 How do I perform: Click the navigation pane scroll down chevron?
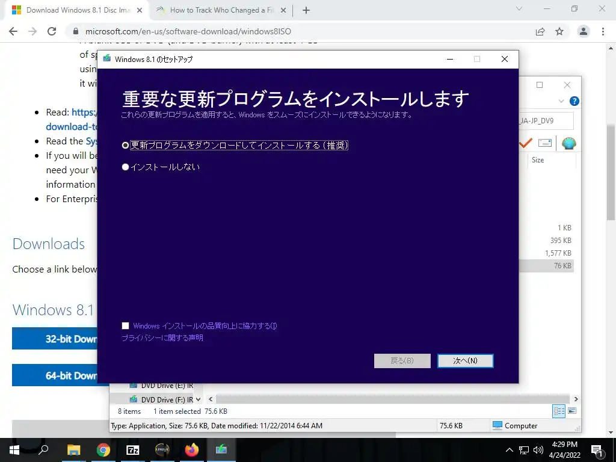click(x=198, y=399)
